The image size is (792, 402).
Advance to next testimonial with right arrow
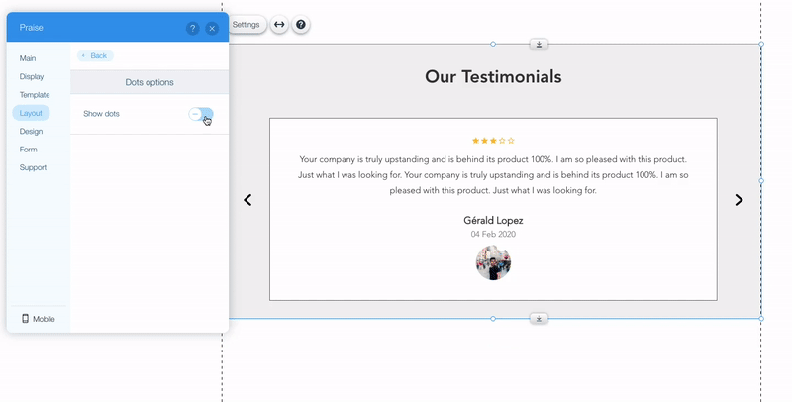tap(739, 200)
